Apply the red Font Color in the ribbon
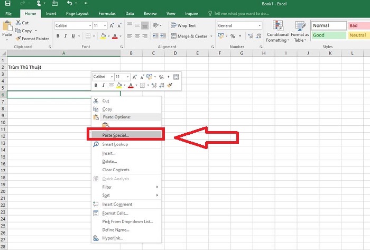The width and height of the screenshot is (370, 250). [115, 36]
